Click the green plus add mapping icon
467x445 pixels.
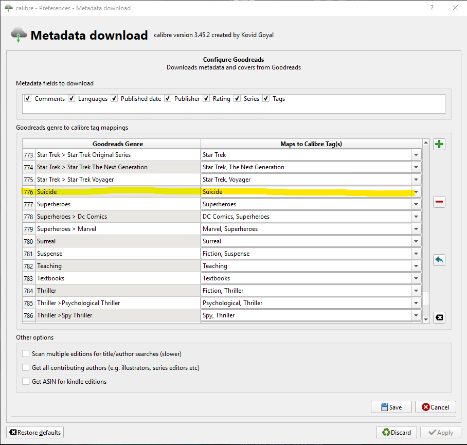click(439, 145)
